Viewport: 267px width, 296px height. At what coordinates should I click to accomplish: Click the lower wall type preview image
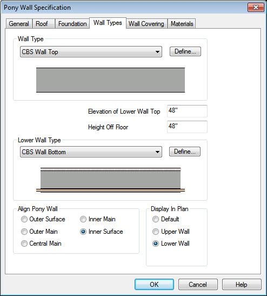[x=110, y=180]
